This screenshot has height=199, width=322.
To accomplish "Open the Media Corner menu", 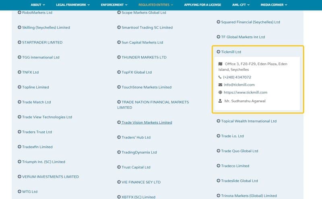I will click(x=274, y=5).
